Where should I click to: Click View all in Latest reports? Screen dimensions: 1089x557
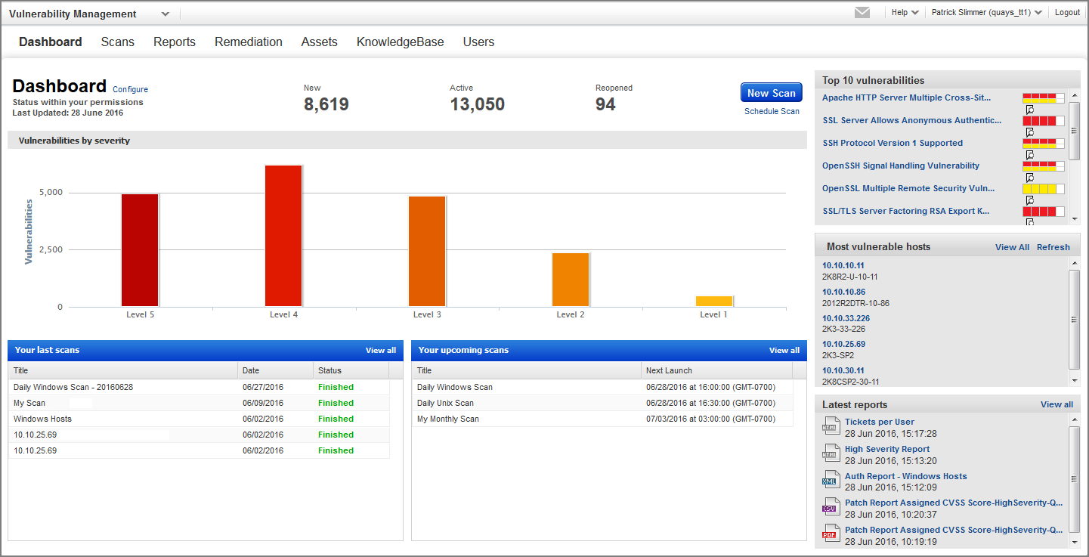1057,404
